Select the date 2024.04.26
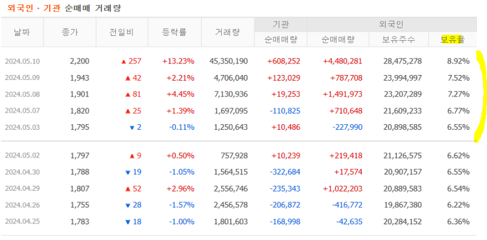 pyautogui.click(x=22, y=205)
